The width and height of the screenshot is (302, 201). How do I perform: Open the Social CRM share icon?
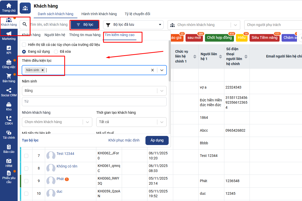[9, 91]
